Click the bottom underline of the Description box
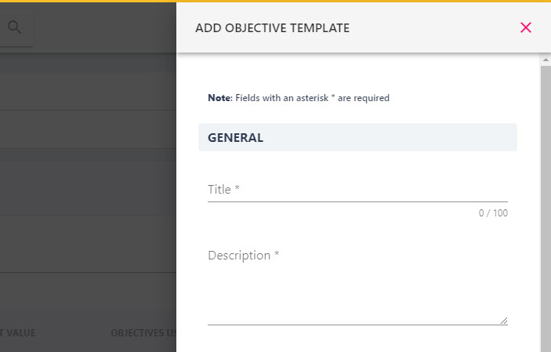The width and height of the screenshot is (551, 352). pos(357,325)
